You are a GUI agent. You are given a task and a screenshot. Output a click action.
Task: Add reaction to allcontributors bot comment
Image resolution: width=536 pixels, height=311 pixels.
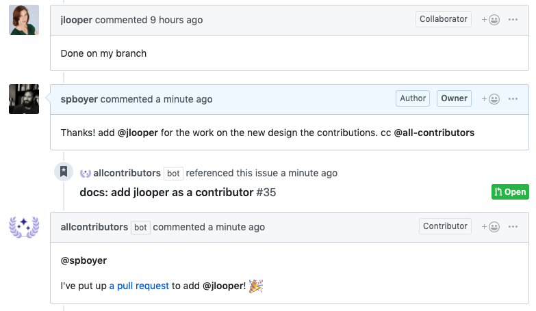tap(491, 227)
